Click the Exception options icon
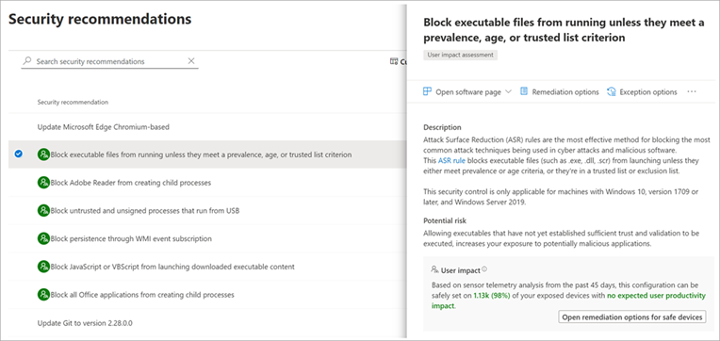 [612, 91]
